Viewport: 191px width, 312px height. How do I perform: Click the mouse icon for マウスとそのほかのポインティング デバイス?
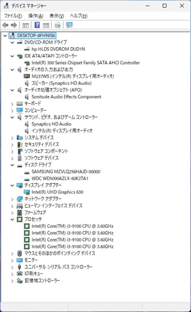pyautogui.click(x=19, y=253)
